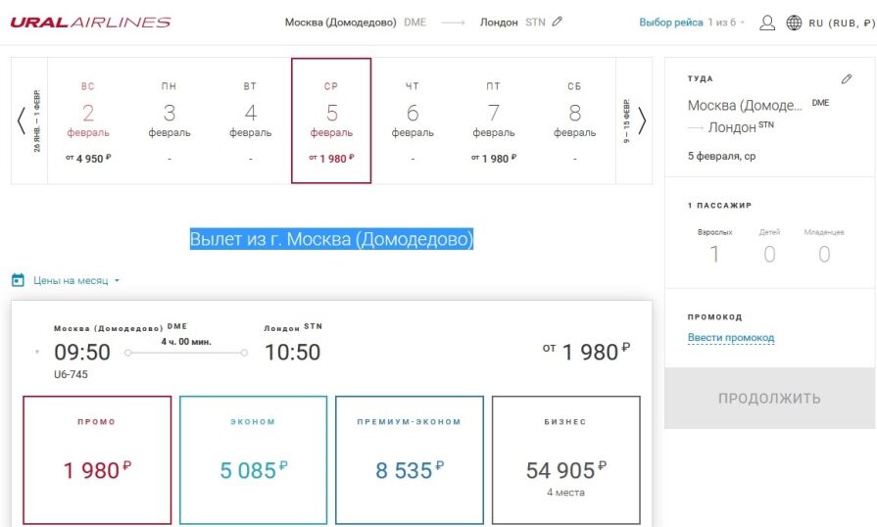Open the user account profile icon

pyautogui.click(x=767, y=23)
